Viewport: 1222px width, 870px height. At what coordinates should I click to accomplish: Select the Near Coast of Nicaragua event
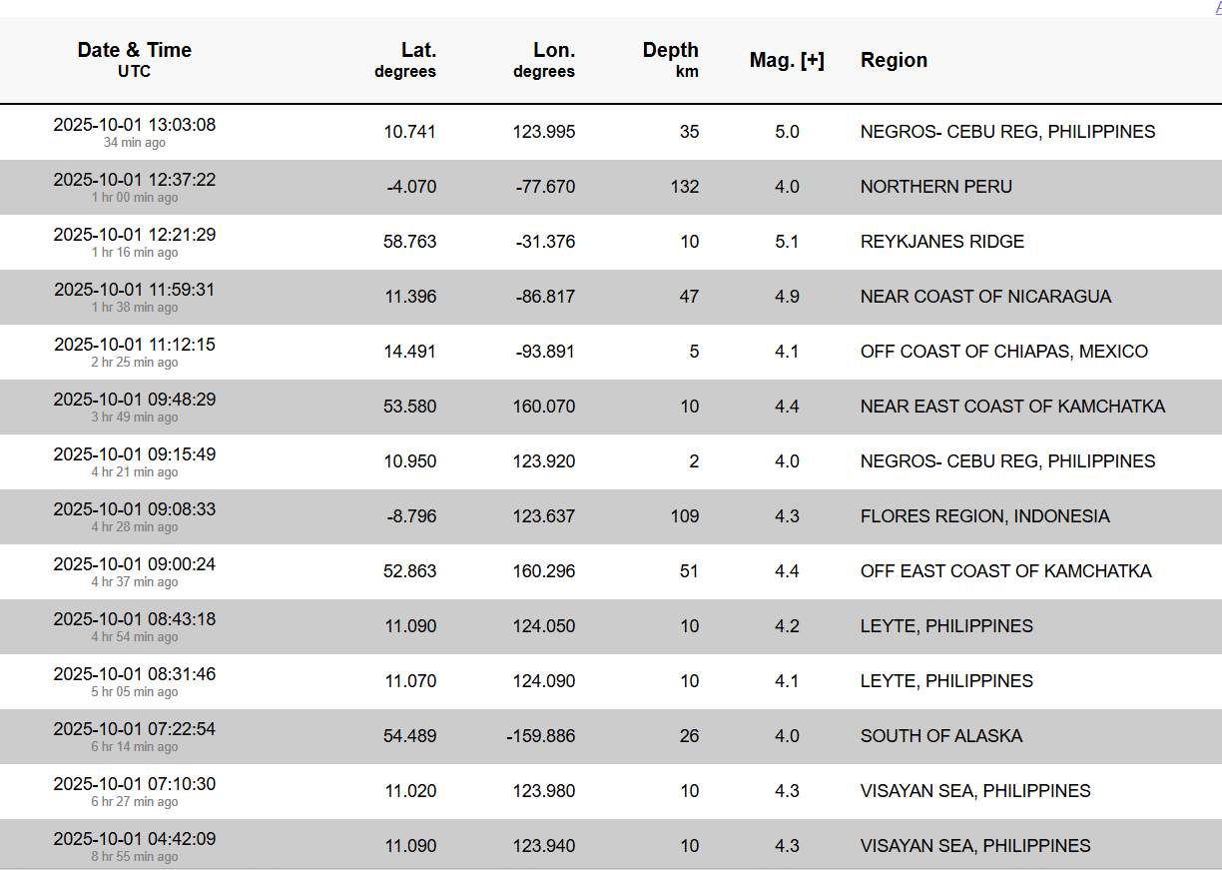pyautogui.click(x=985, y=297)
